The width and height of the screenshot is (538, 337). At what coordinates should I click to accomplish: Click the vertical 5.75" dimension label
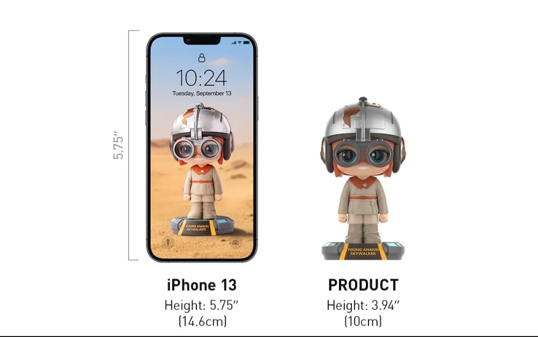118,145
